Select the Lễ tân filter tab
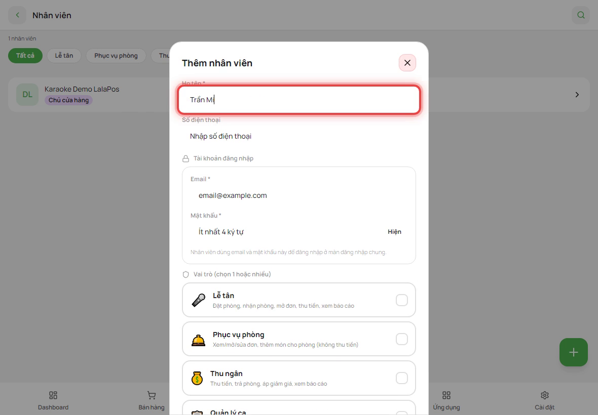Viewport: 598px width, 415px height. 64,56
